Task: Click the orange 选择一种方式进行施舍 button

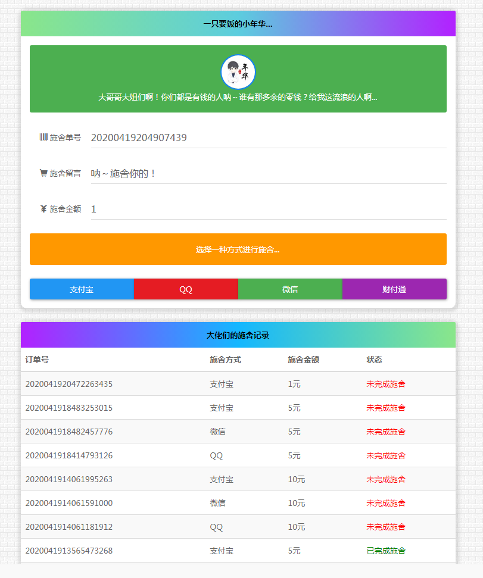Action: point(238,249)
